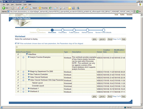The width and height of the screenshot is (143, 109).
Task: Open the Favorites star button
Action: coord(43,8)
